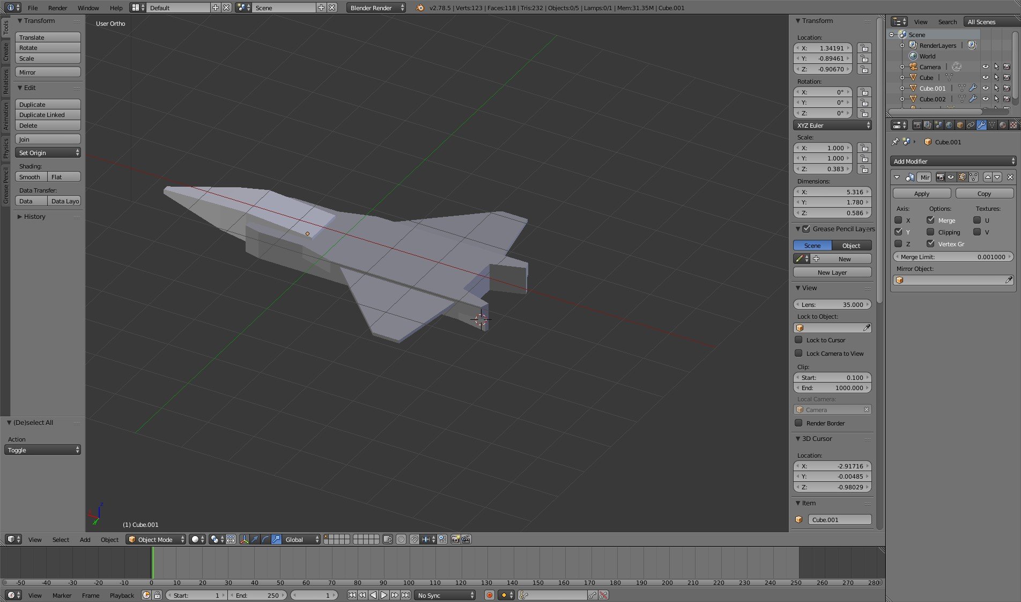1021x602 pixels.
Task: Enable mirror on the X axis checkbox
Action: pos(898,220)
